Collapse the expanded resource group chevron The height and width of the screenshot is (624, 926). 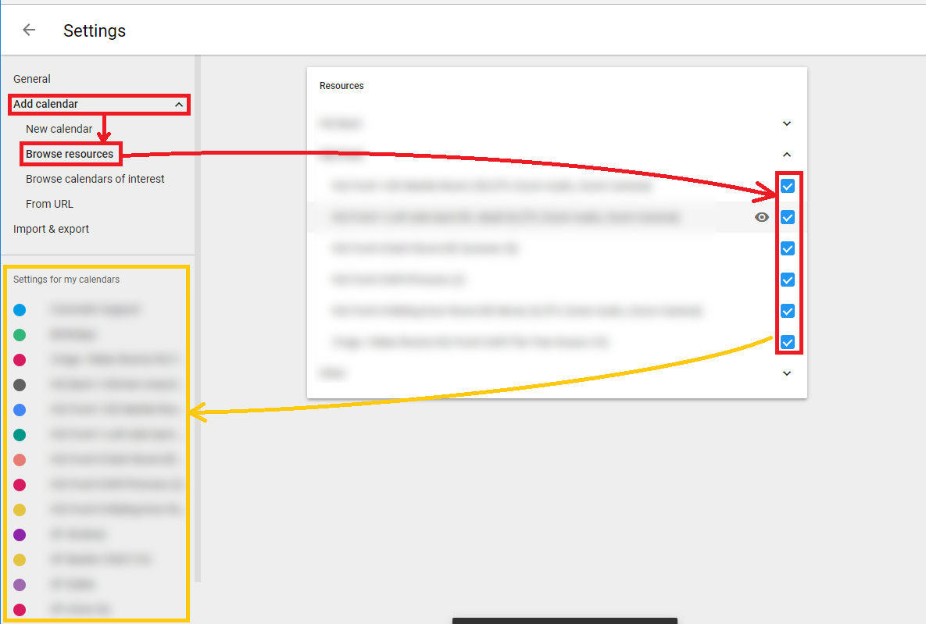pos(787,155)
